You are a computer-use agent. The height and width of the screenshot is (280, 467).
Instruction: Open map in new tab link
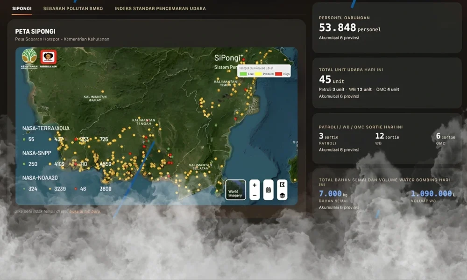pos(85,211)
